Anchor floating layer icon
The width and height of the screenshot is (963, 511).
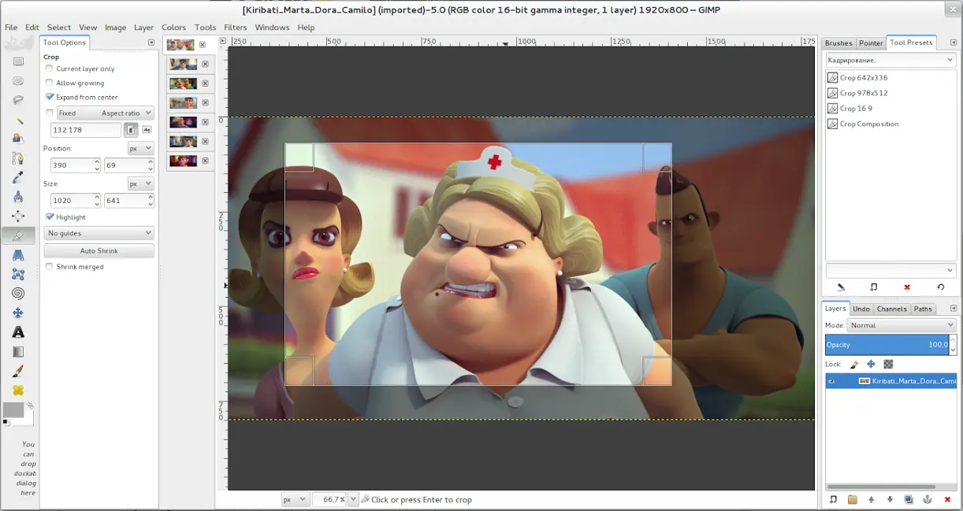point(928,499)
